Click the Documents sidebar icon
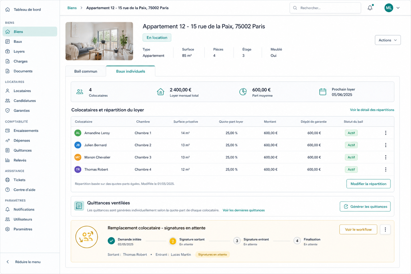 point(7,71)
